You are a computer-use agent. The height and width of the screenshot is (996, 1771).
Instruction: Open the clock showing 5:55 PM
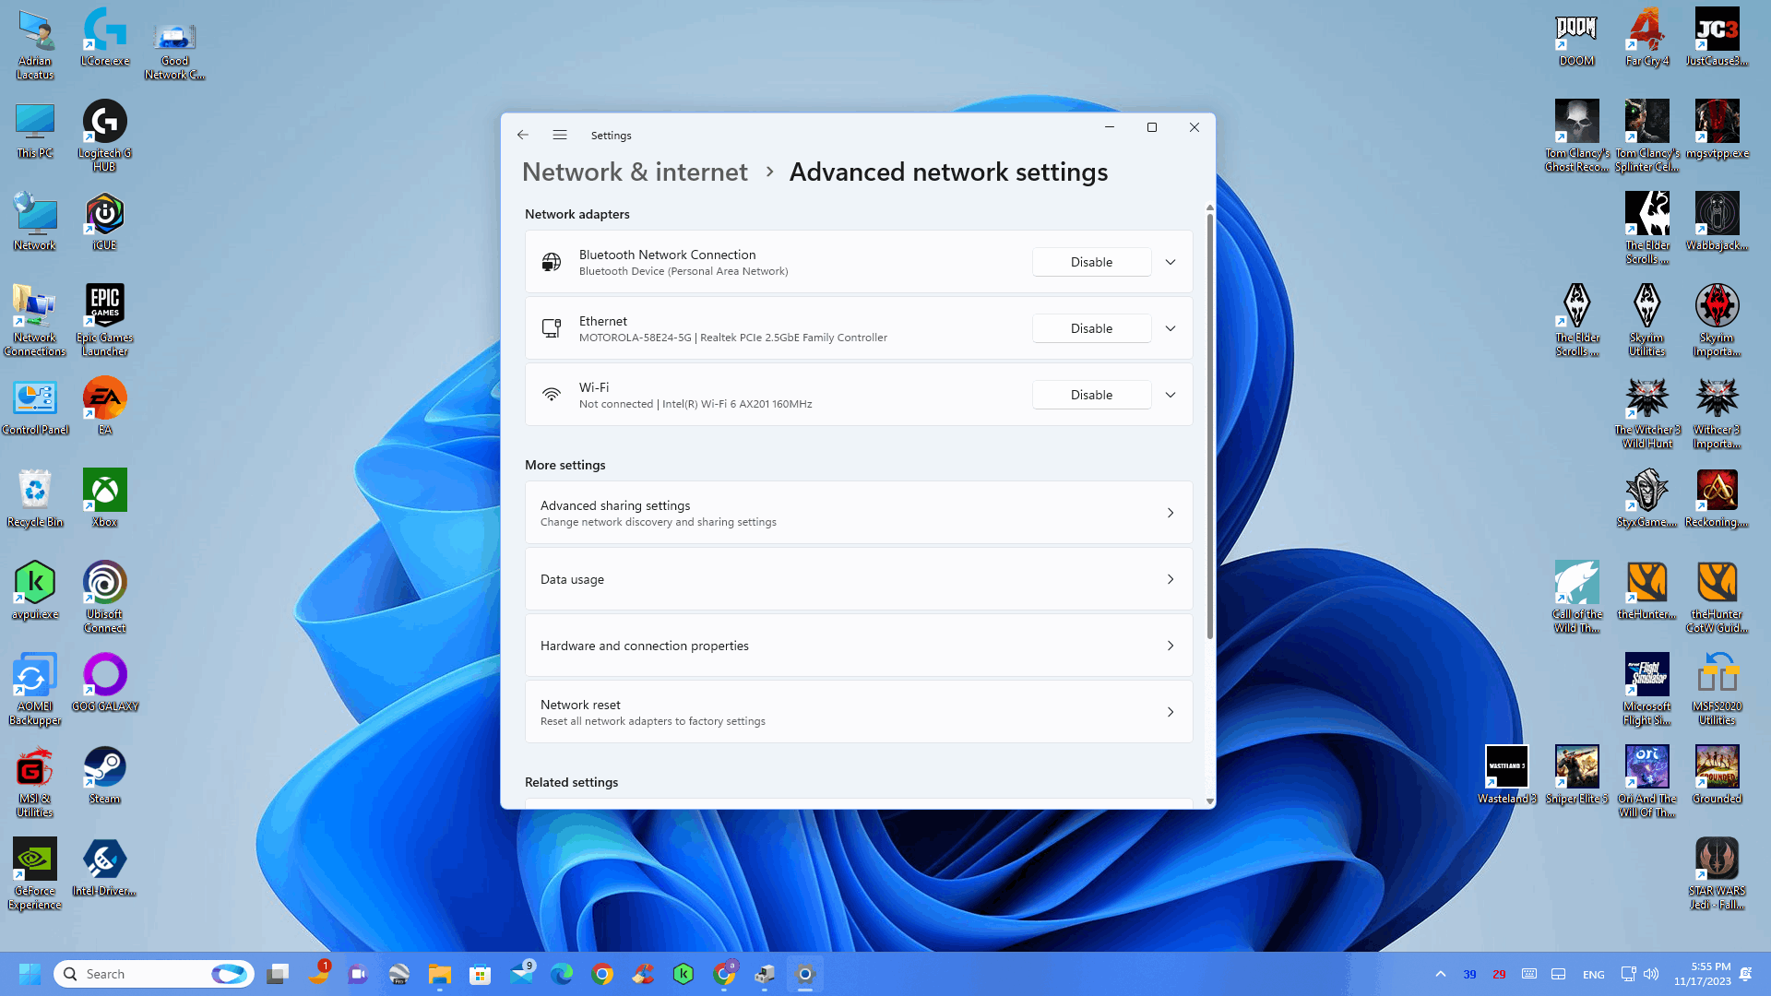click(1703, 974)
